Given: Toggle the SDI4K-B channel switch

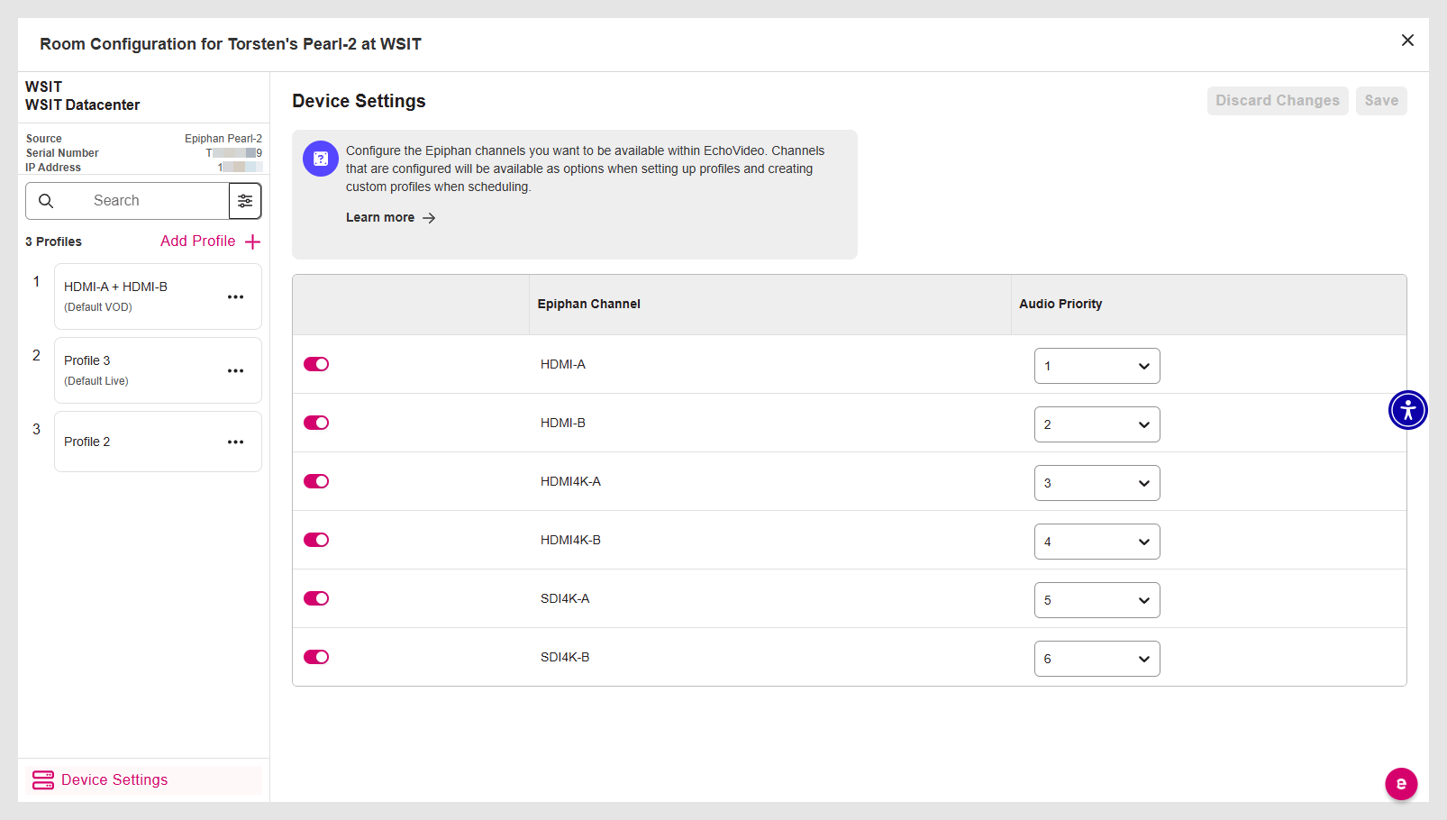Looking at the screenshot, I should click(x=316, y=657).
